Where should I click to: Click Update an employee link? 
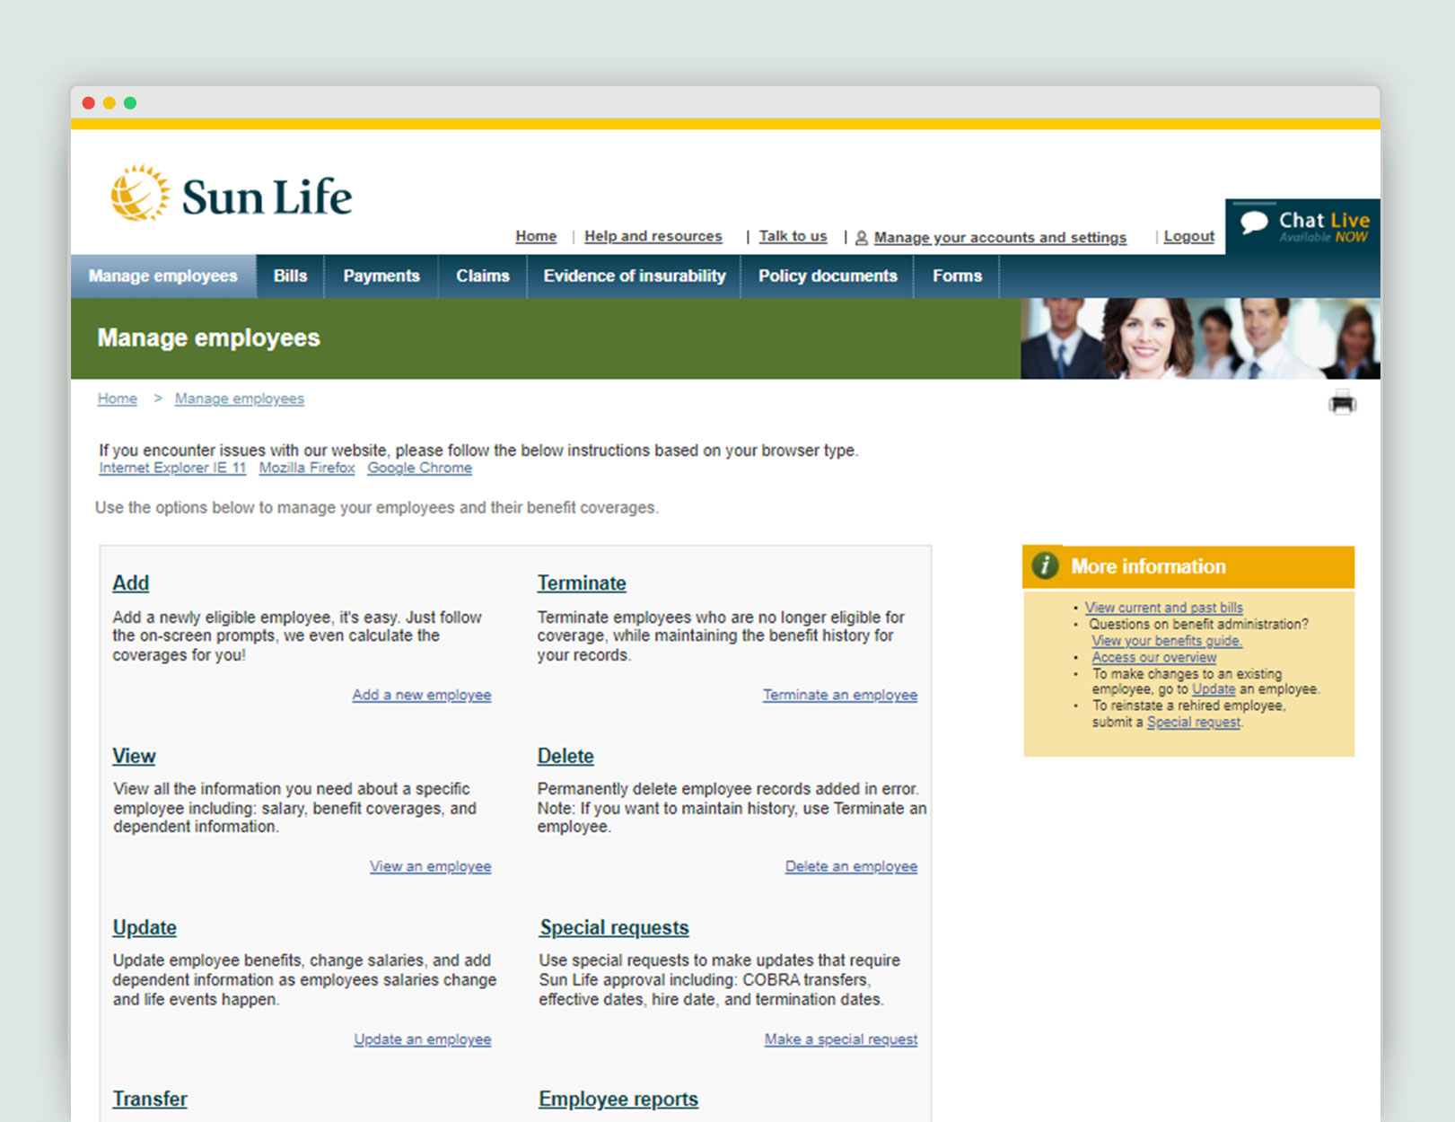point(423,1039)
